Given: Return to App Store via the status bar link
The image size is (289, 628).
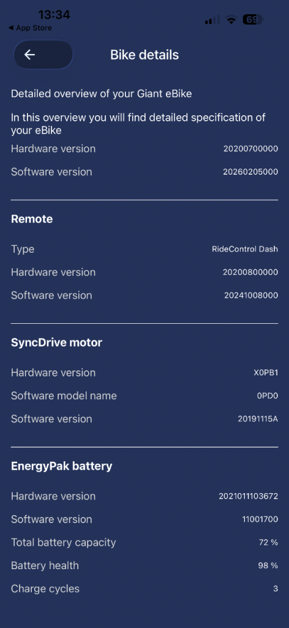Looking at the screenshot, I should 30,28.
